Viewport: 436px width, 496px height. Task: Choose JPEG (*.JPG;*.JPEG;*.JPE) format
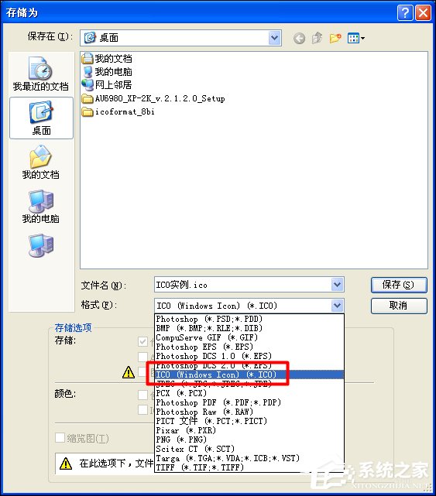[x=249, y=384]
